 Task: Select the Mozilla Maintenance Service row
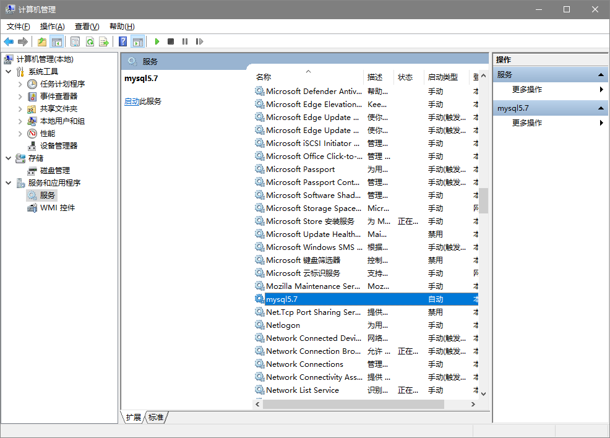click(x=366, y=286)
